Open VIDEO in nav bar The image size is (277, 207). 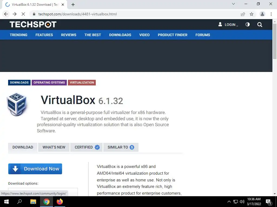(x=144, y=35)
